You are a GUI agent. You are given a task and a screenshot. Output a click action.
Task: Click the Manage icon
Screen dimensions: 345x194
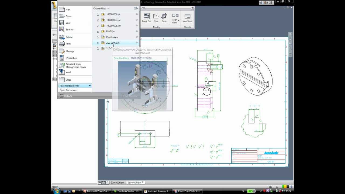coord(62,51)
